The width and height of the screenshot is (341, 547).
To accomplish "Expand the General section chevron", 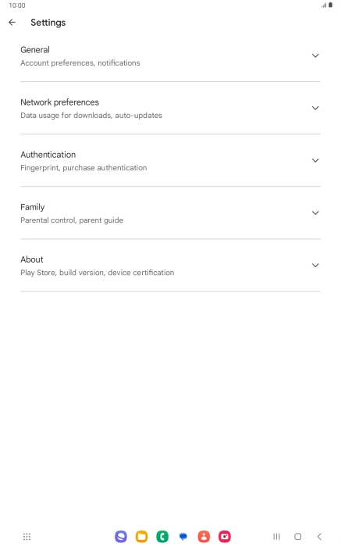I will [315, 55].
